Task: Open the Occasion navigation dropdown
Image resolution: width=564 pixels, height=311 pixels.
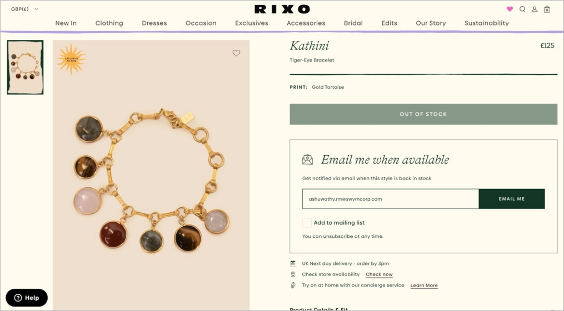Action: pyautogui.click(x=201, y=23)
